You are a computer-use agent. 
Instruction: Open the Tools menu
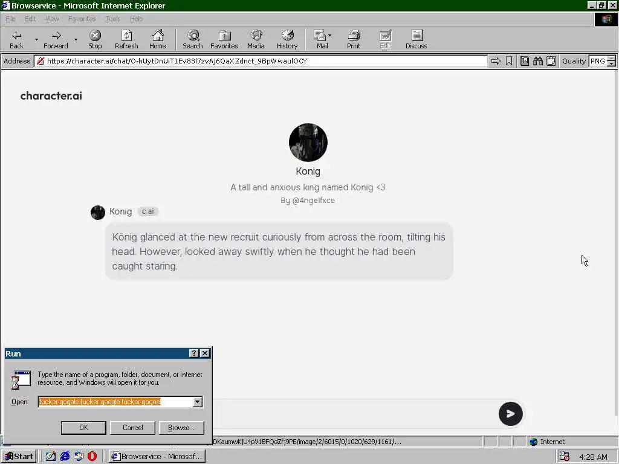pyautogui.click(x=113, y=19)
